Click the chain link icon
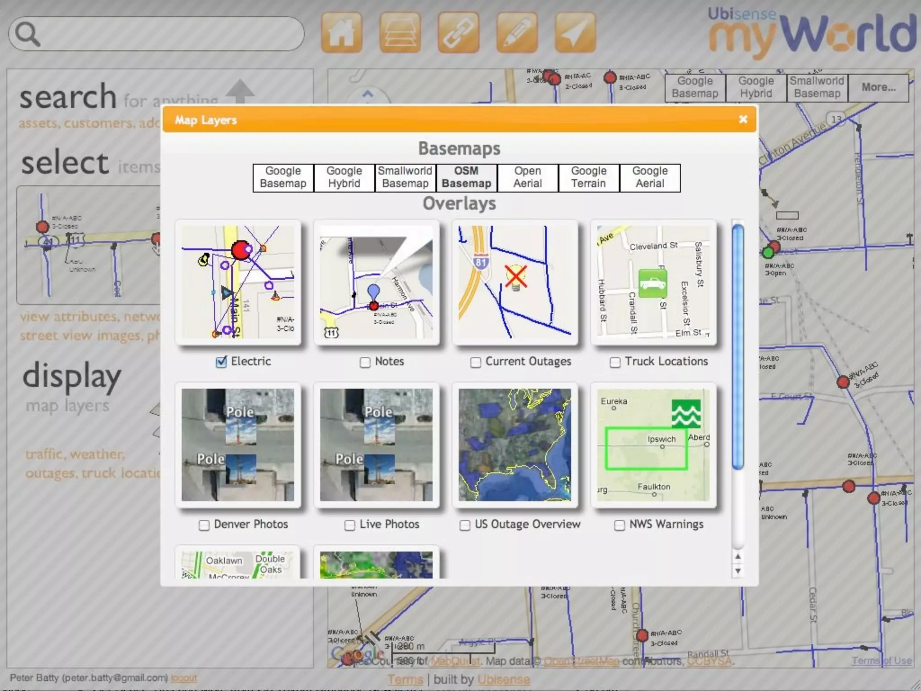921x691 pixels. (458, 32)
